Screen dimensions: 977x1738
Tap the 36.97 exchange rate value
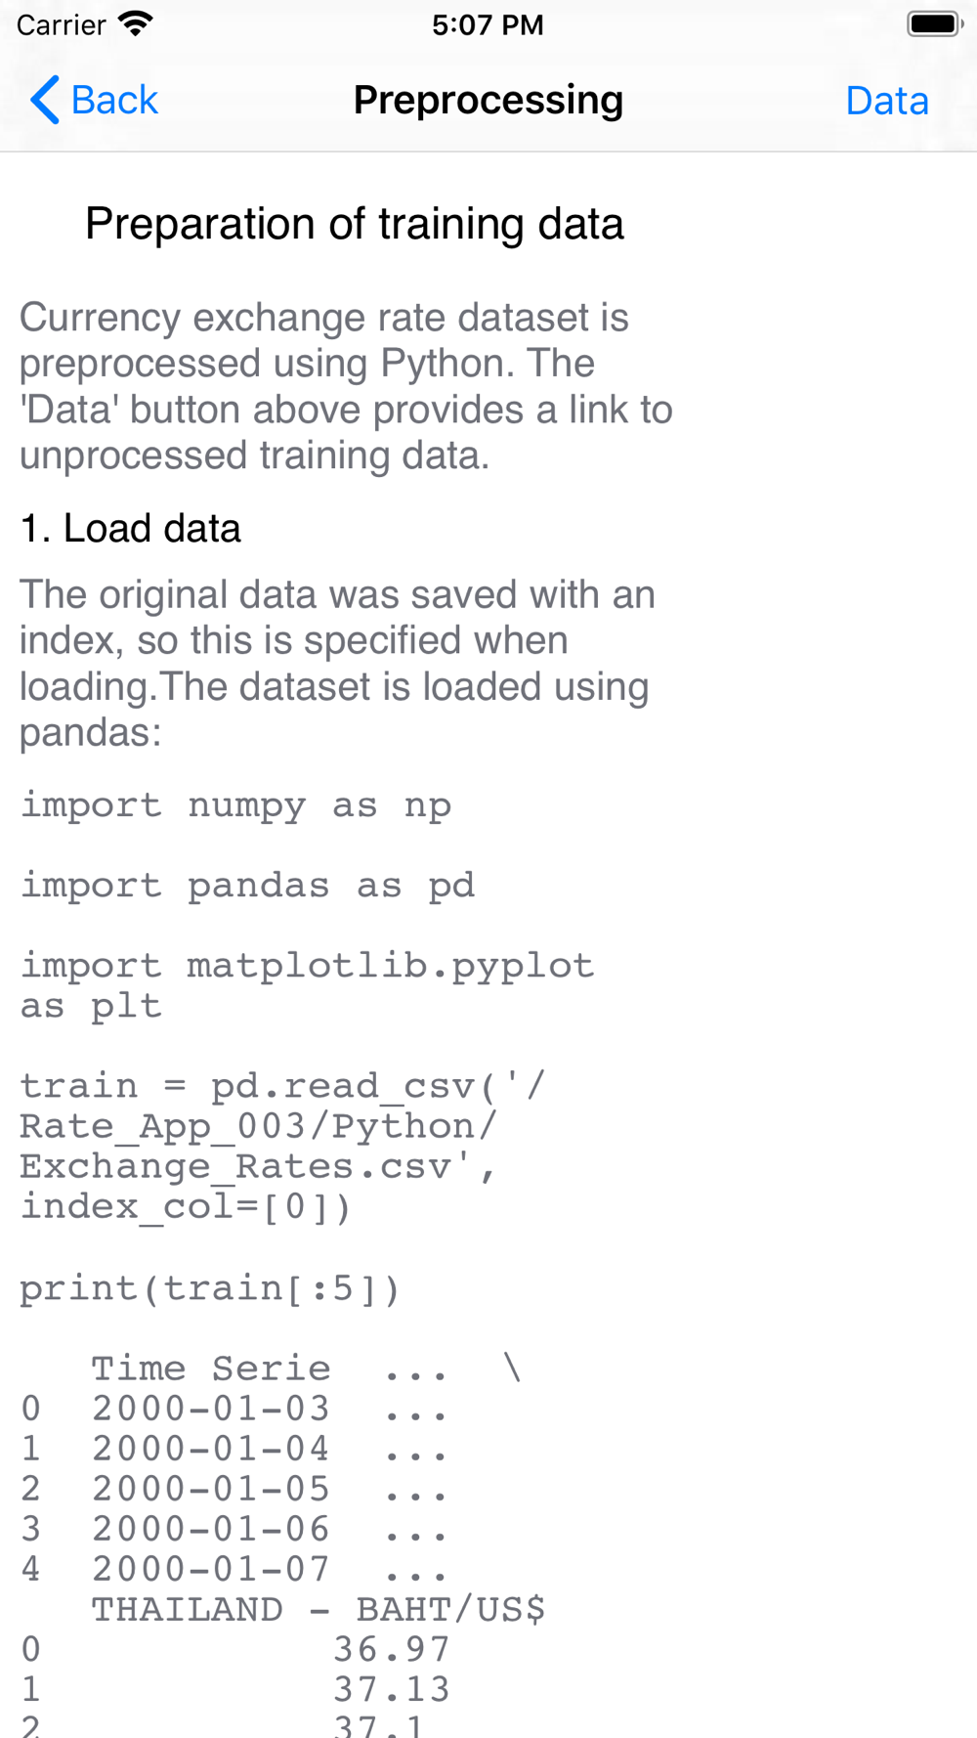tap(392, 1649)
